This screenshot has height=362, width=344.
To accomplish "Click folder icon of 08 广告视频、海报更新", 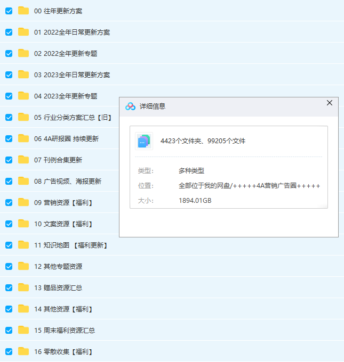I will click(x=23, y=181).
